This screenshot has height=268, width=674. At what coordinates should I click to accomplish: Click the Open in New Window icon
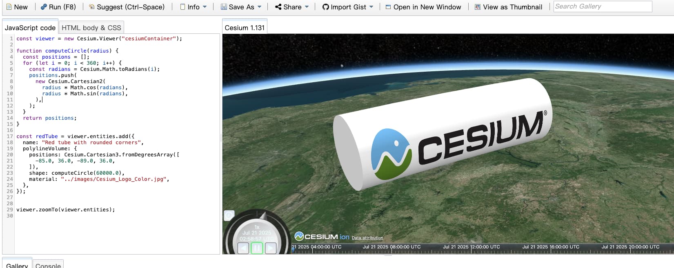(388, 7)
